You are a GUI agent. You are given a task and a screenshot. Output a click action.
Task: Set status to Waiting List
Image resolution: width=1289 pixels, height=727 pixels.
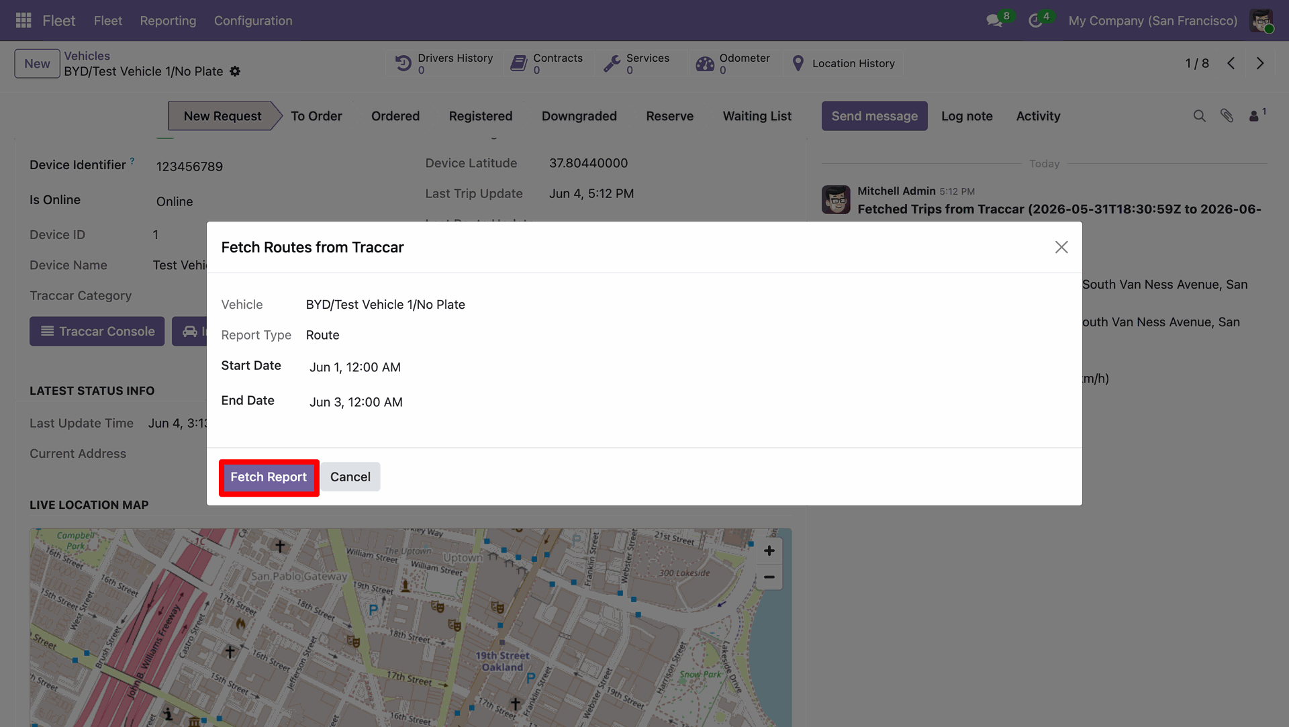757,116
